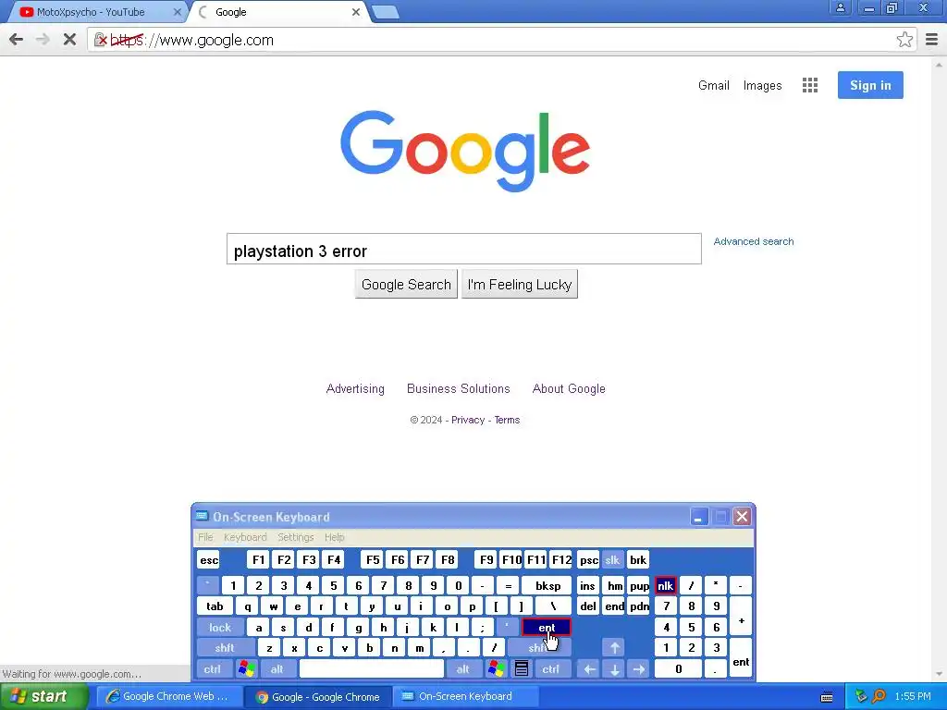This screenshot has height=710, width=947.
Task: Open the Advanced search link
Action: (x=753, y=241)
